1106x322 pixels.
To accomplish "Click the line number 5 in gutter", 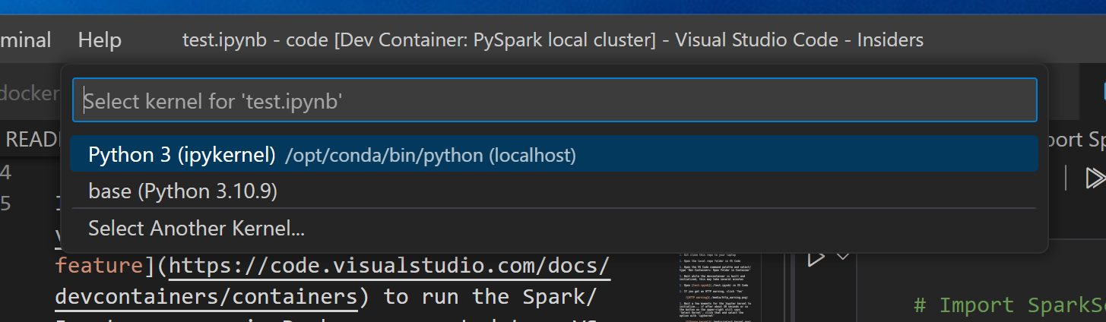I will point(6,204).
